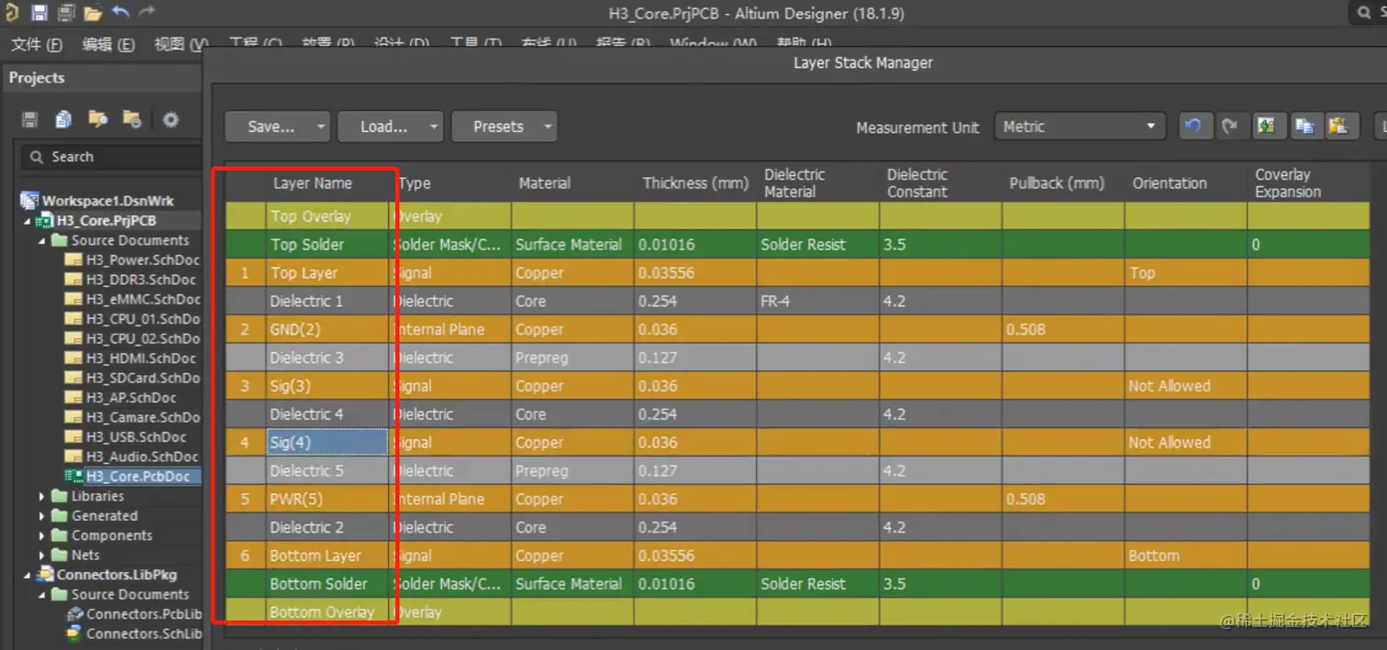Click the documents icon in Projects panel toolbar

click(x=63, y=119)
